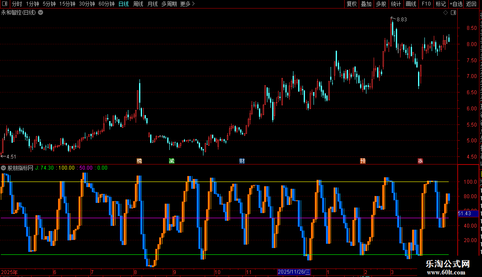Open the 统计 statistics button
The width and height of the screenshot is (482, 277).
(396, 4)
